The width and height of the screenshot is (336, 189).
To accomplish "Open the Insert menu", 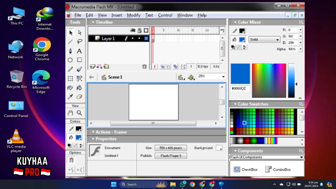I will pyautogui.click(x=117, y=15).
